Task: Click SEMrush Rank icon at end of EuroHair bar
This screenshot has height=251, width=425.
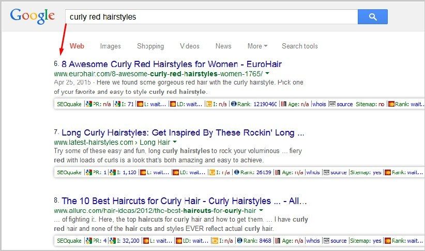Action: (x=391, y=104)
